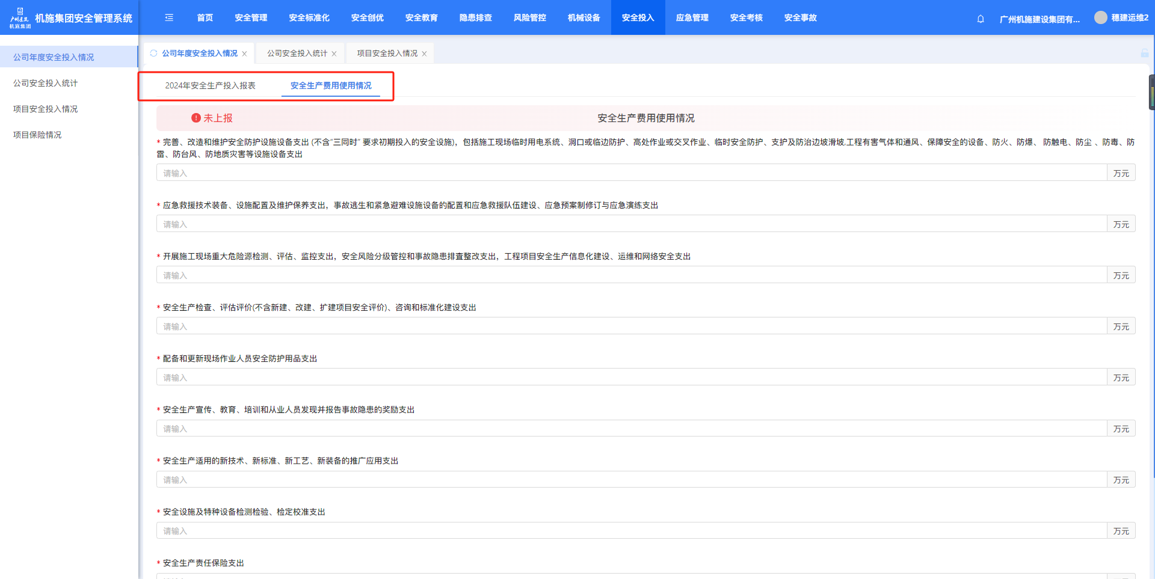This screenshot has height=579, width=1155.
Task: Select the 安全生产费用使用情况 tab
Action: (331, 86)
